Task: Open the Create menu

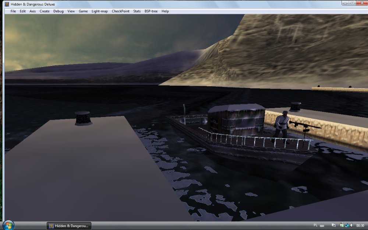Action: [x=45, y=11]
